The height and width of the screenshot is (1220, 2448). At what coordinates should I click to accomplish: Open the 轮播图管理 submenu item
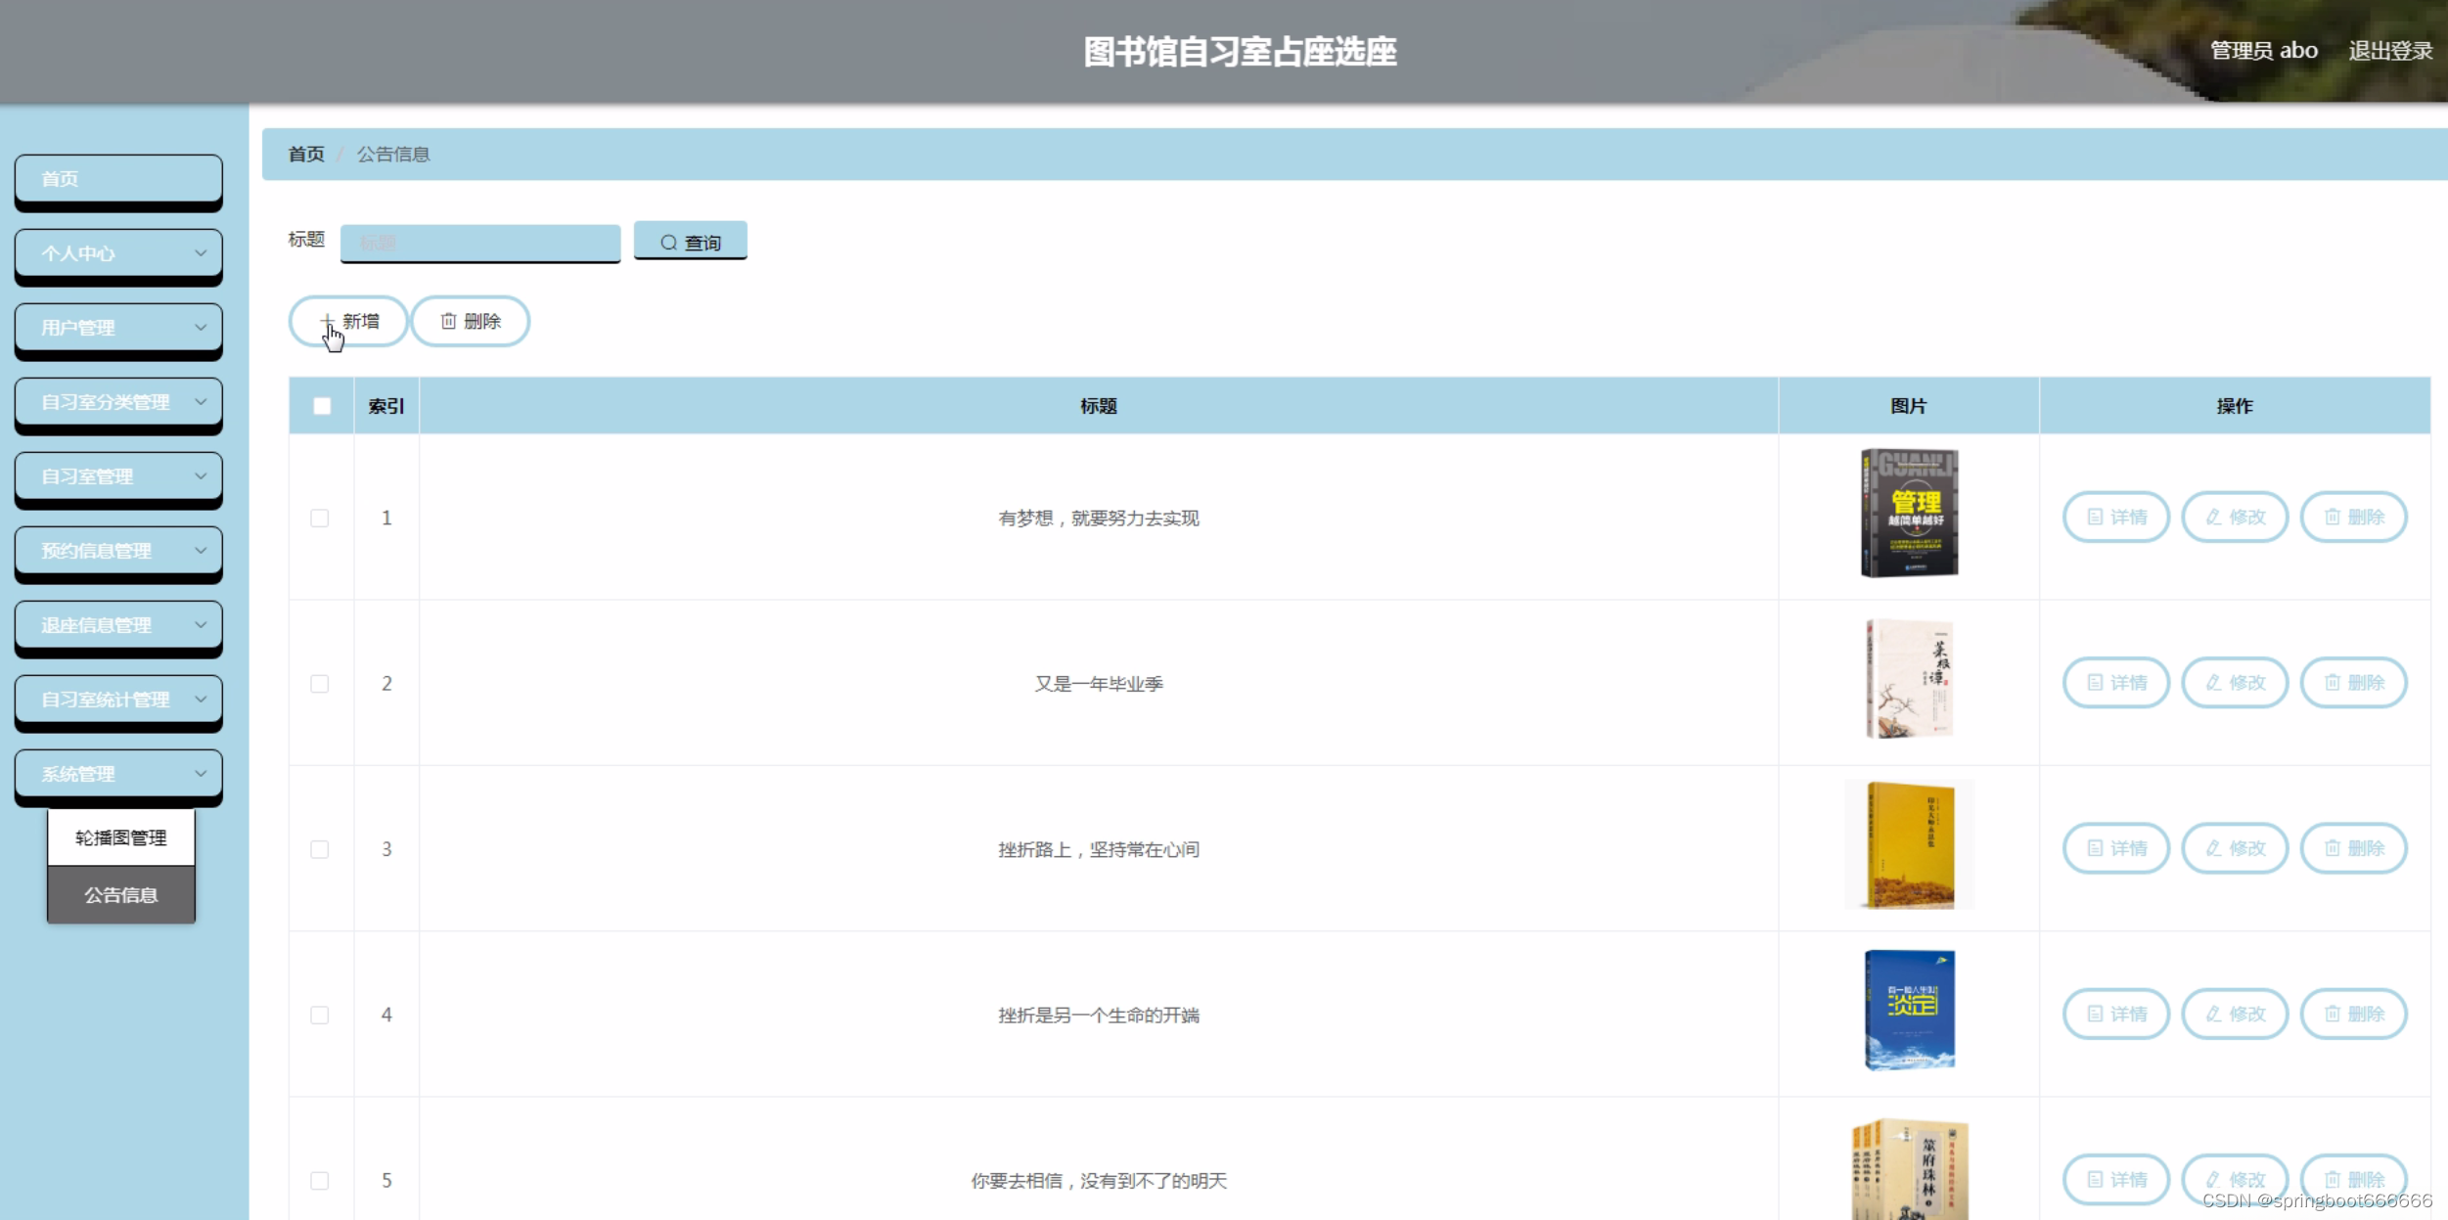(121, 837)
